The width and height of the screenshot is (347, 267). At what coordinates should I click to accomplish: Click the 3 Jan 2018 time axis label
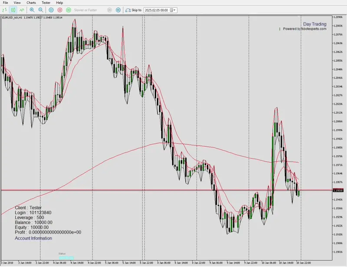coord(7,263)
